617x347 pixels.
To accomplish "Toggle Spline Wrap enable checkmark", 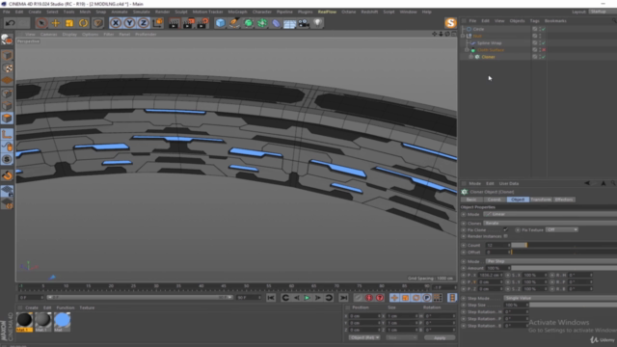I will click(x=544, y=42).
